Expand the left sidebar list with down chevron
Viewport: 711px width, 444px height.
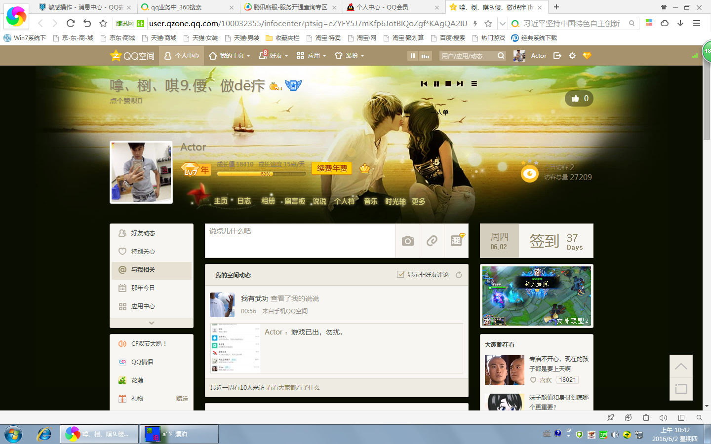click(152, 323)
